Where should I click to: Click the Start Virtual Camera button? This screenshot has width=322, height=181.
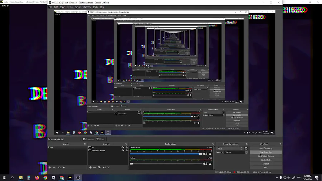pos(266,156)
